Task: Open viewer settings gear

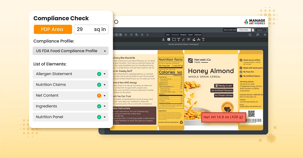Action: click(x=265, y=35)
